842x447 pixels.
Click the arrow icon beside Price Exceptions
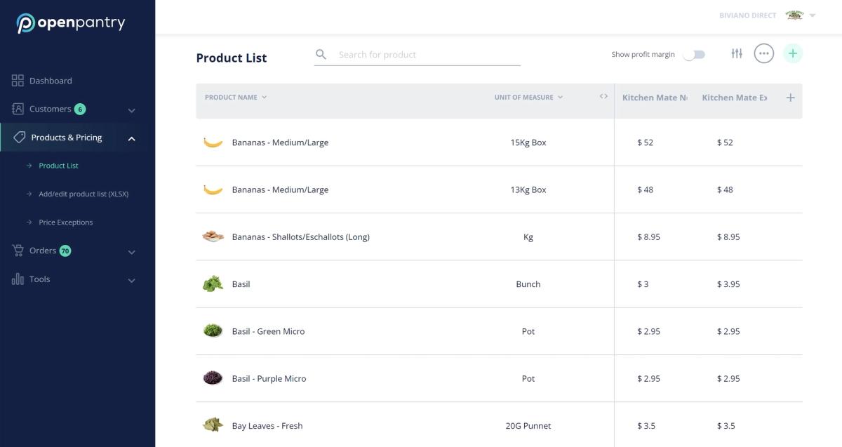pos(29,222)
